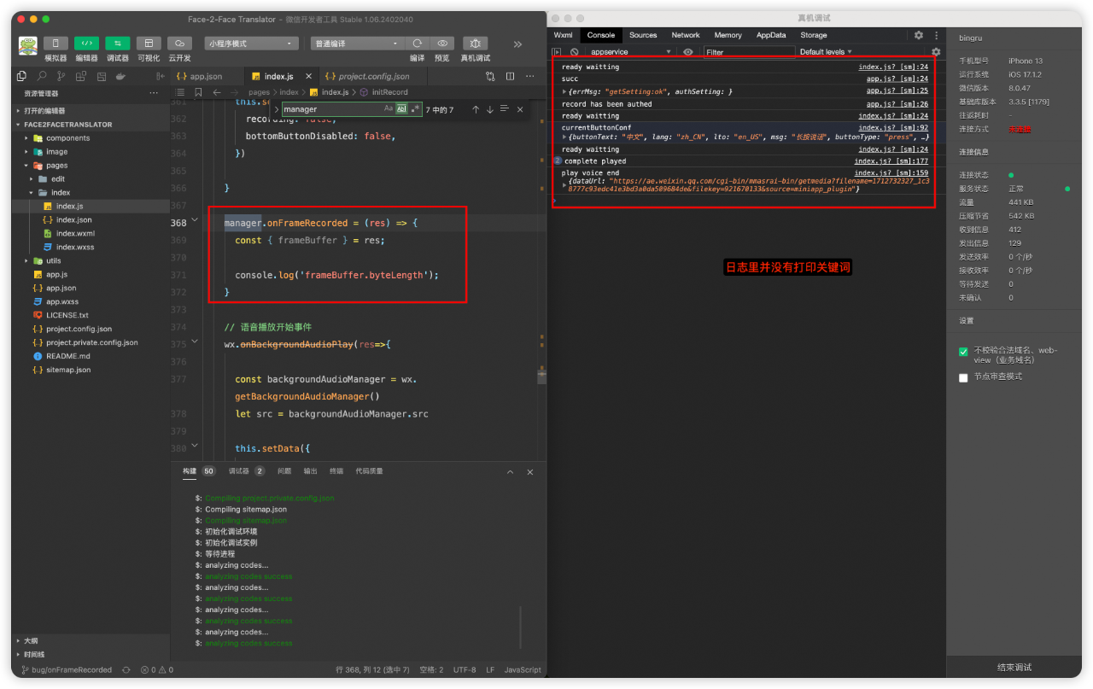This screenshot has width=1093, height=689.
Task: Click the 编译 compile refresh icon
Action: coord(417,44)
